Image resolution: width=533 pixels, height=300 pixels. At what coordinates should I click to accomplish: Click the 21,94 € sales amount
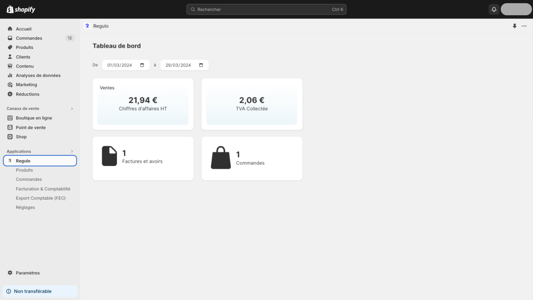[143, 100]
